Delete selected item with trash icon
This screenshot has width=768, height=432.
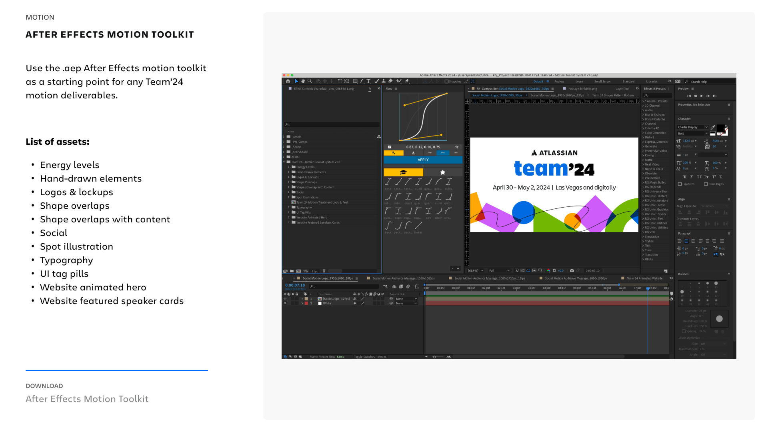tap(324, 271)
